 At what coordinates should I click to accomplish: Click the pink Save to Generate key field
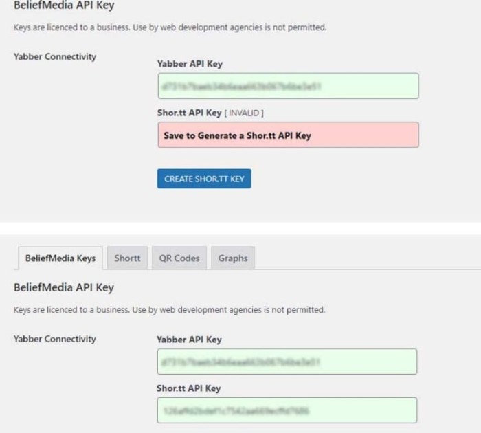[x=287, y=135]
